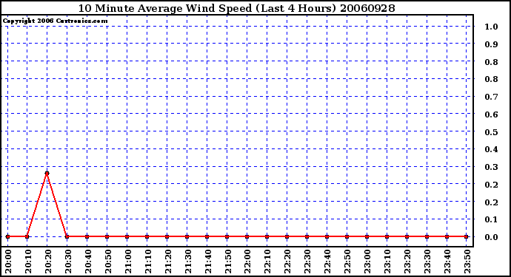
Task: Click the x-axis time label 20:00
Action: point(8,261)
